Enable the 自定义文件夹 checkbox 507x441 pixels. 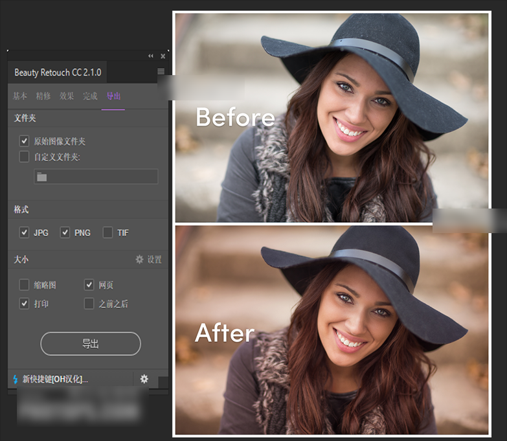coord(24,157)
